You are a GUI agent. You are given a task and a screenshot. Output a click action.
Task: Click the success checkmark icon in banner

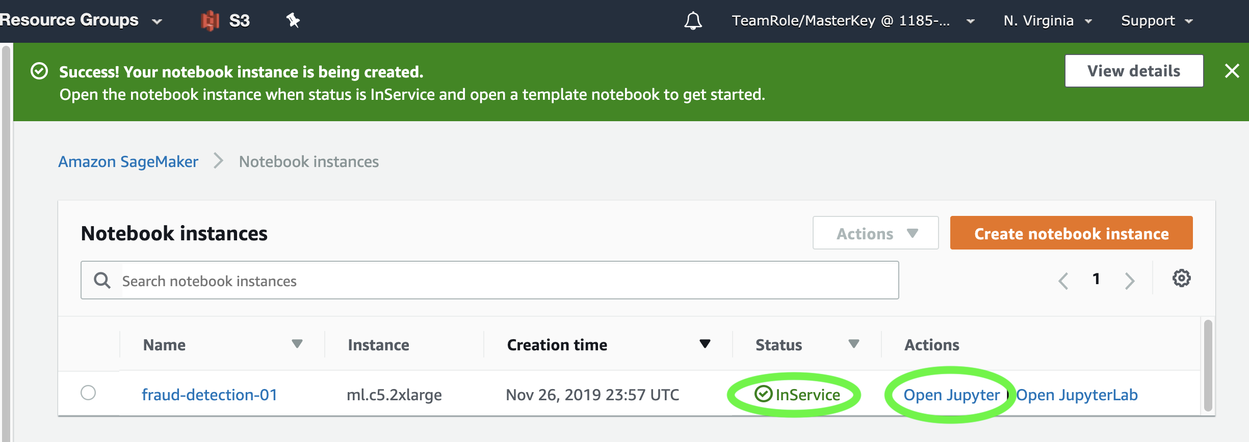pos(39,71)
